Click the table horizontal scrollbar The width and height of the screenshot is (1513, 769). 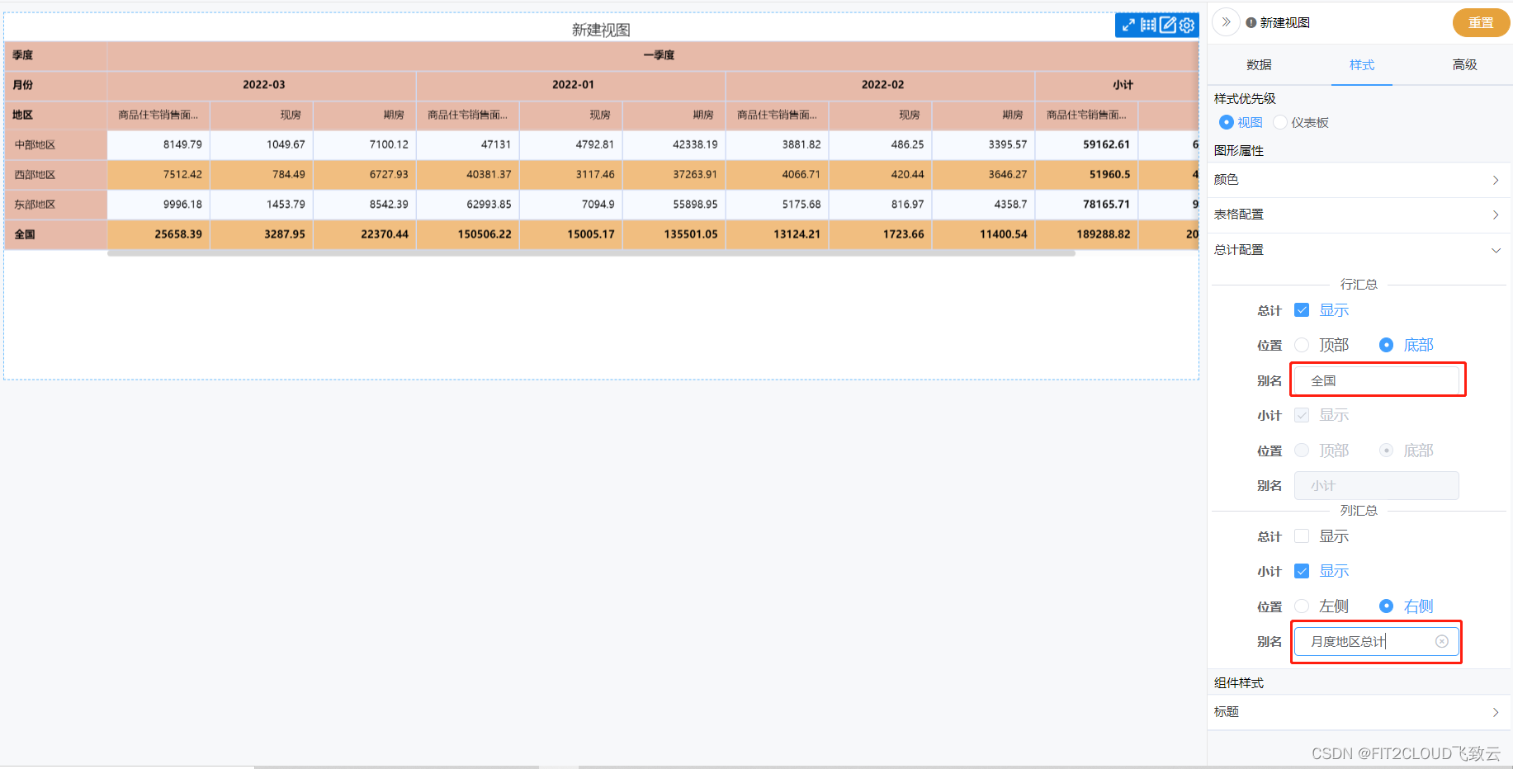tap(591, 253)
